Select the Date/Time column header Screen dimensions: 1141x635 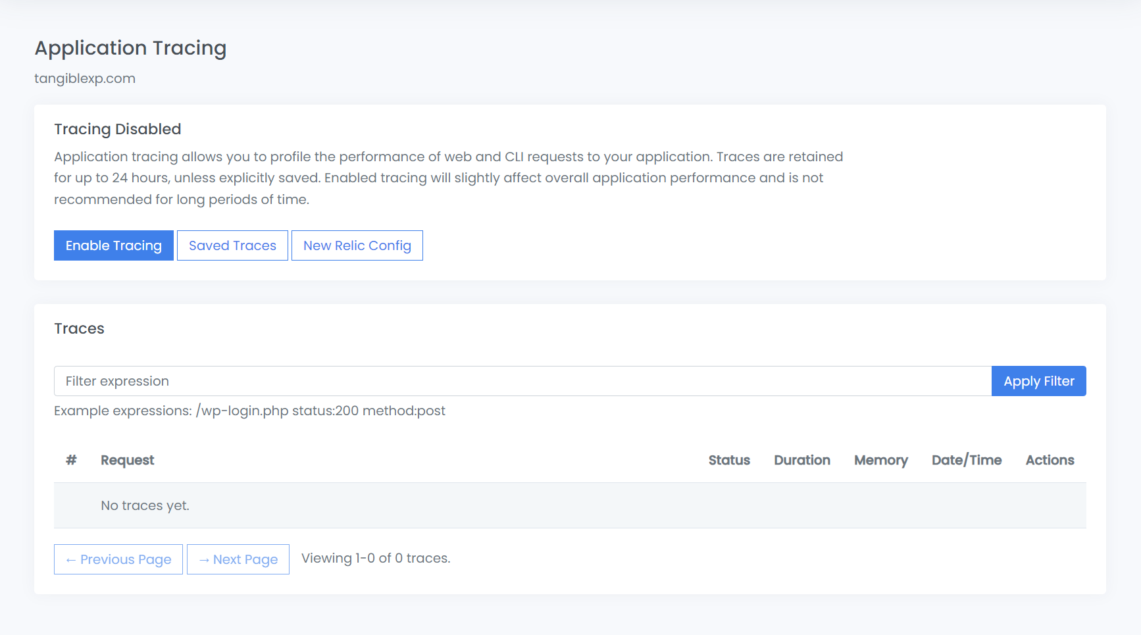tap(966, 460)
